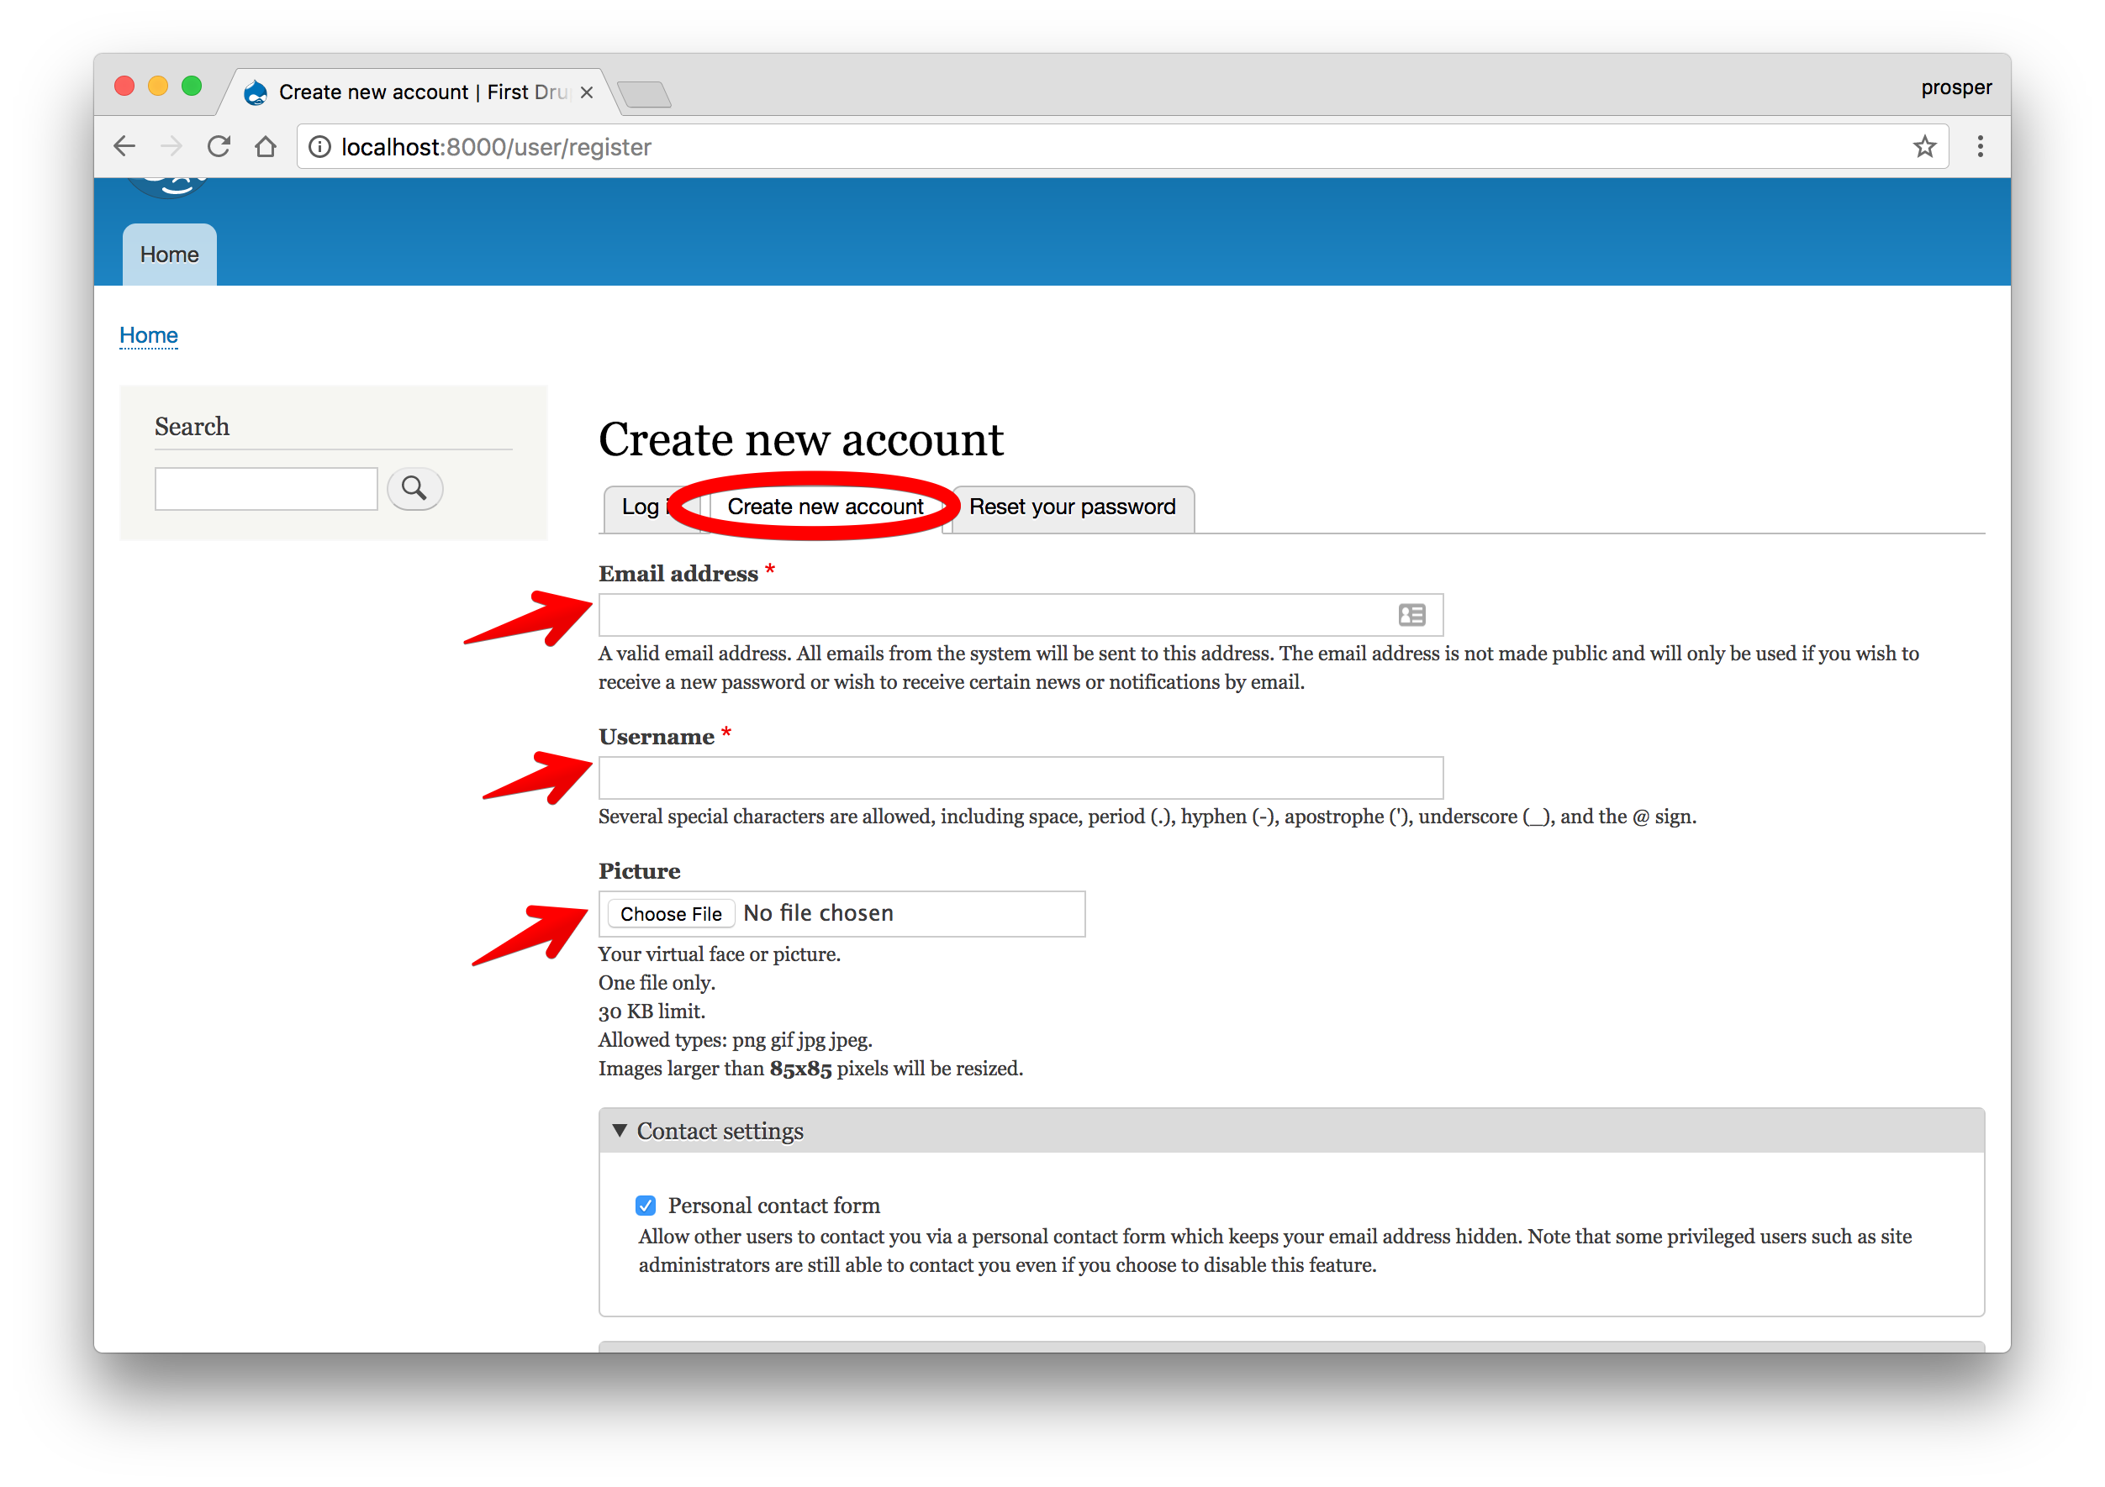The height and width of the screenshot is (1487, 2105).
Task: Click the search magnifier icon
Action: point(414,487)
